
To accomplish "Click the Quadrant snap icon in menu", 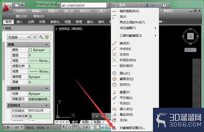I will [114, 79].
